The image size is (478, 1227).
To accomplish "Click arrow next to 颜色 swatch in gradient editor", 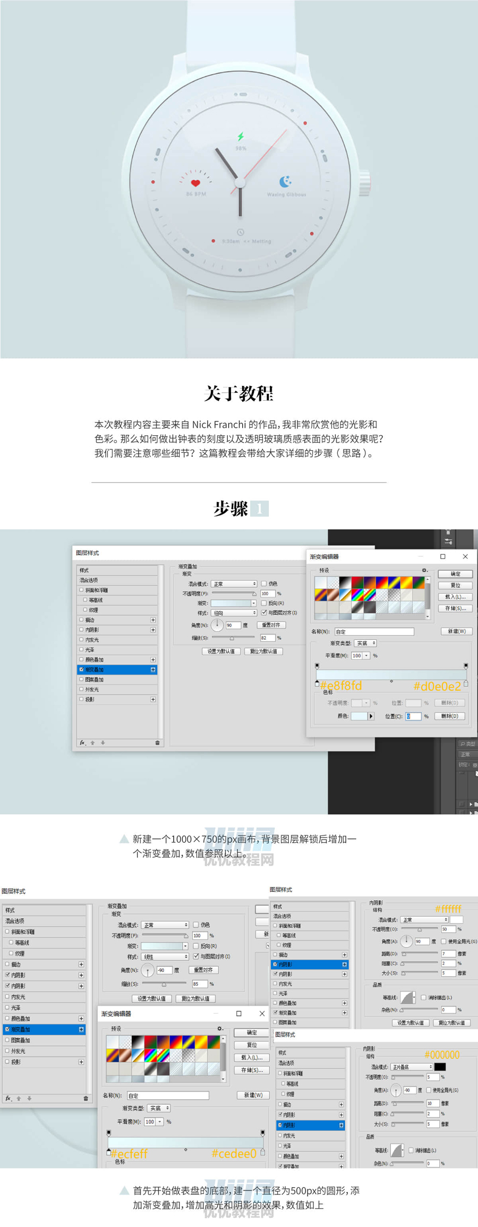I will click(371, 716).
